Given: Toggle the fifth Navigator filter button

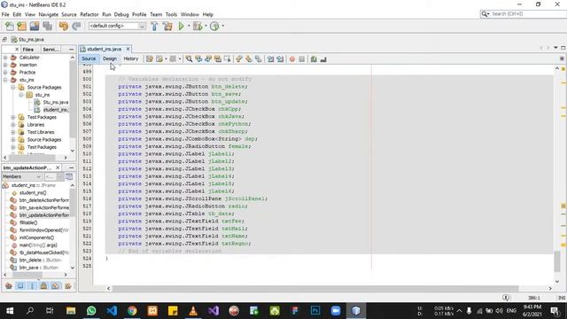Looking at the screenshot, I should pos(55,285).
